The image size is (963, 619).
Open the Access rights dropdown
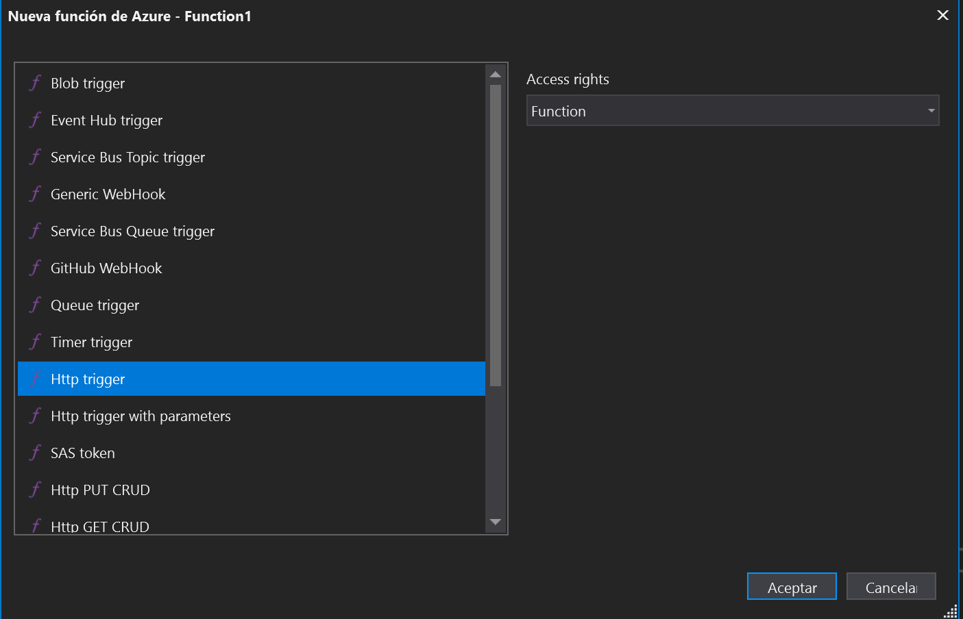click(731, 110)
